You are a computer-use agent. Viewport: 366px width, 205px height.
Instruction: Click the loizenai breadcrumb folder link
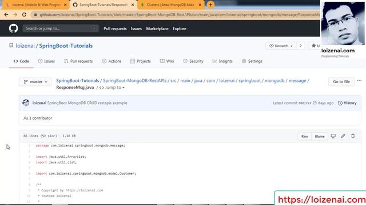coord(226,81)
